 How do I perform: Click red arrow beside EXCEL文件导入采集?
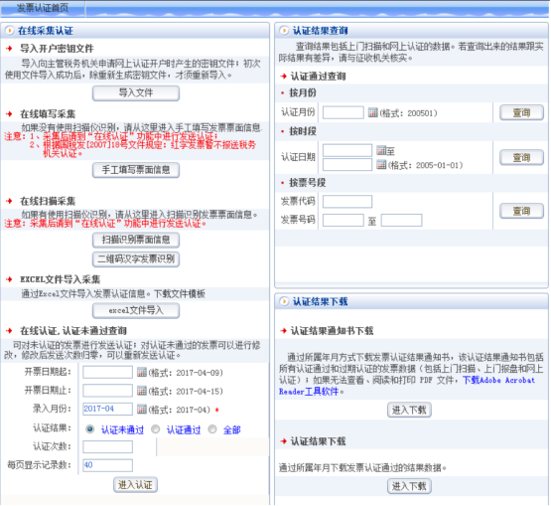[9, 279]
